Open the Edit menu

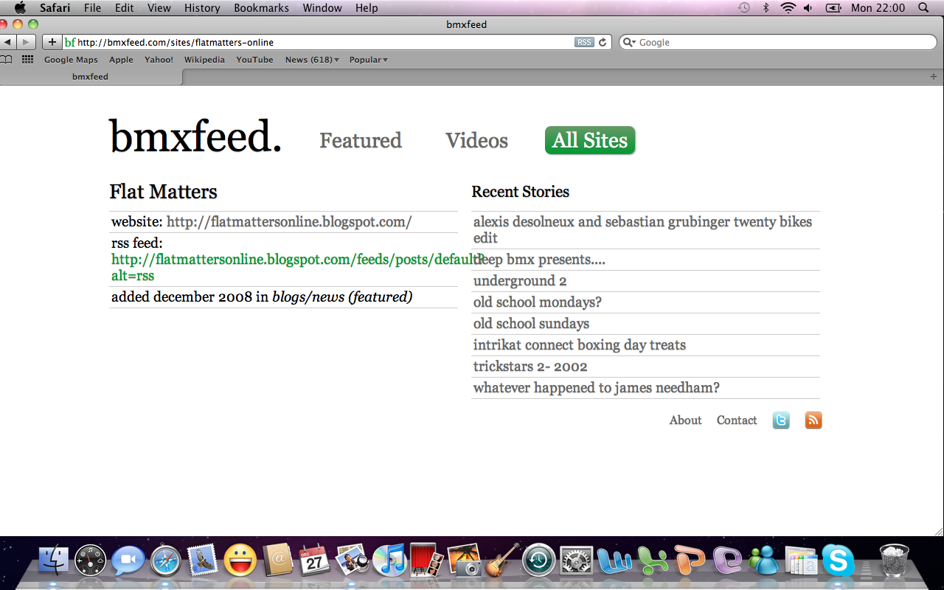pos(125,7)
